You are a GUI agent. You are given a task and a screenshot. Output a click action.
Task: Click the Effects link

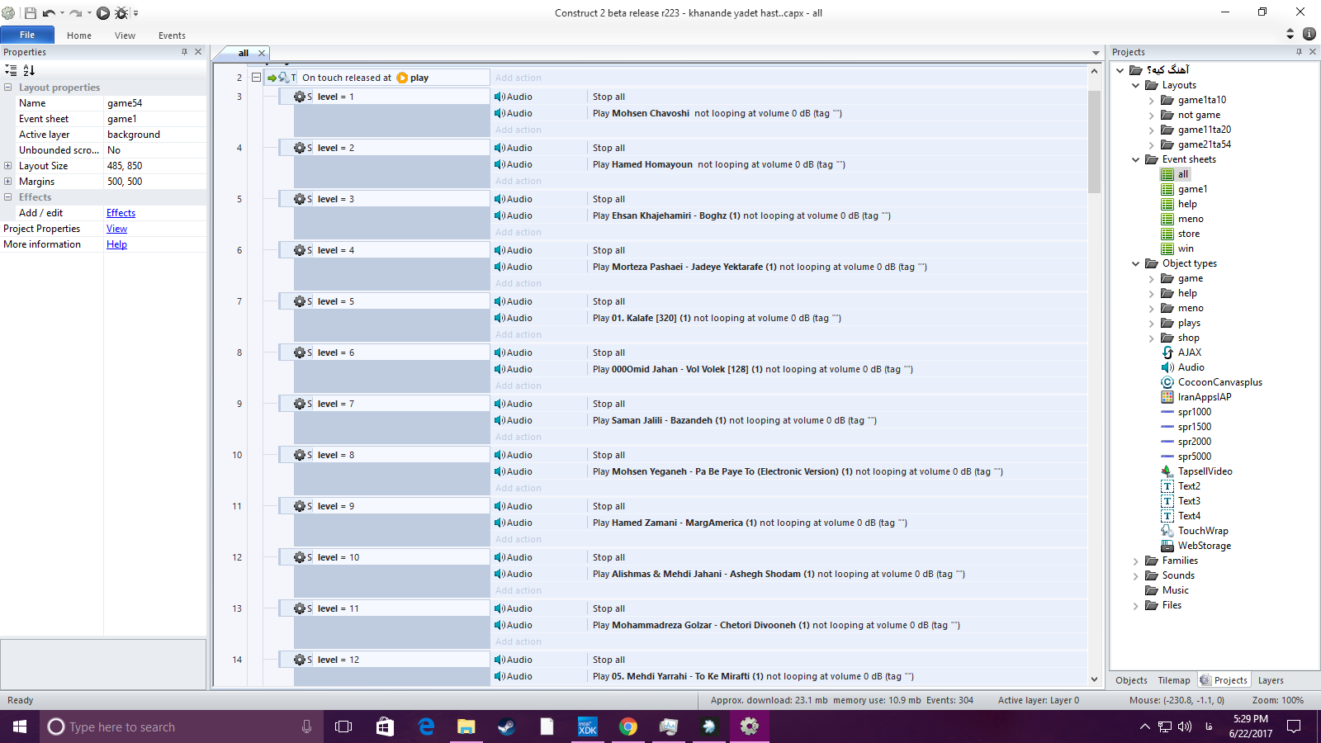point(121,213)
